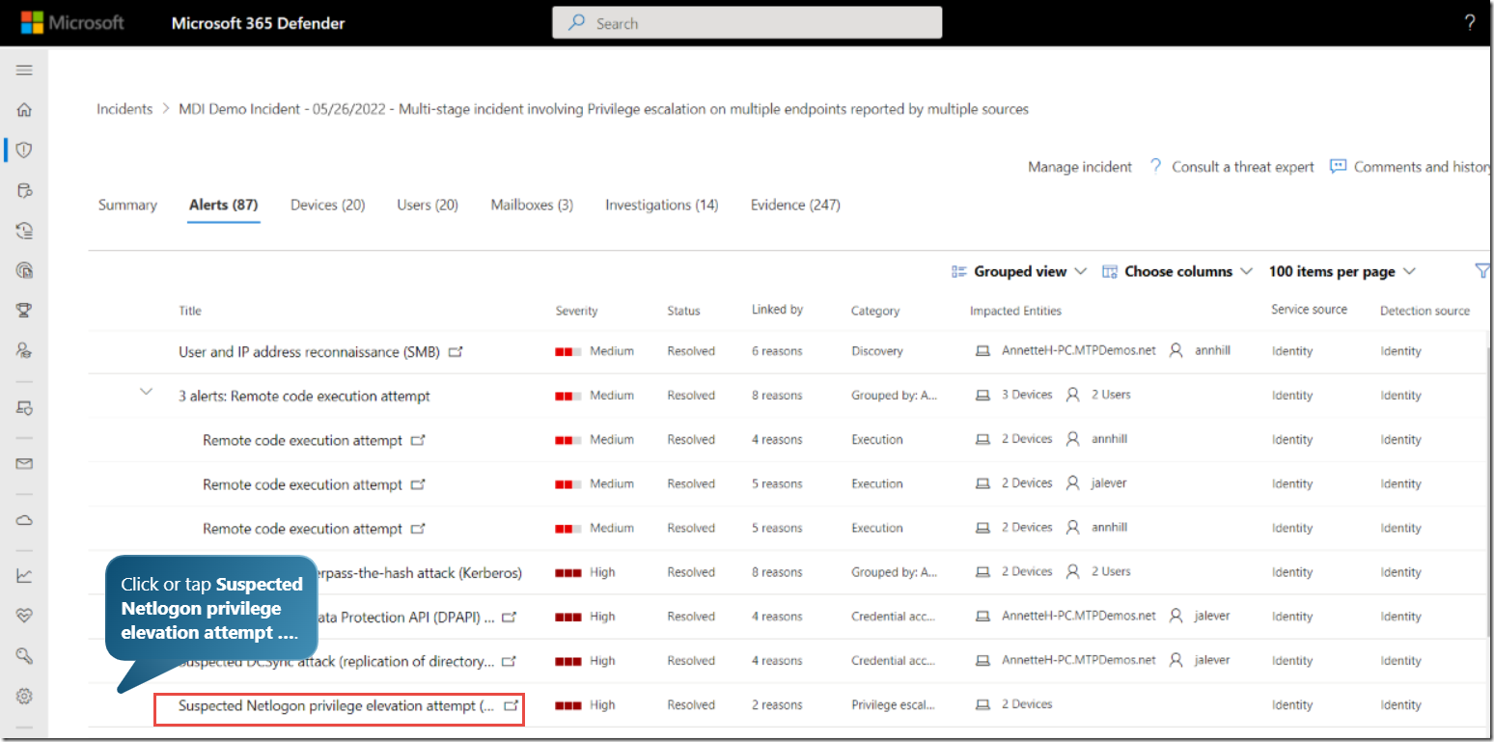Go to Home in the sidebar
The width and height of the screenshot is (1494, 742).
point(25,110)
